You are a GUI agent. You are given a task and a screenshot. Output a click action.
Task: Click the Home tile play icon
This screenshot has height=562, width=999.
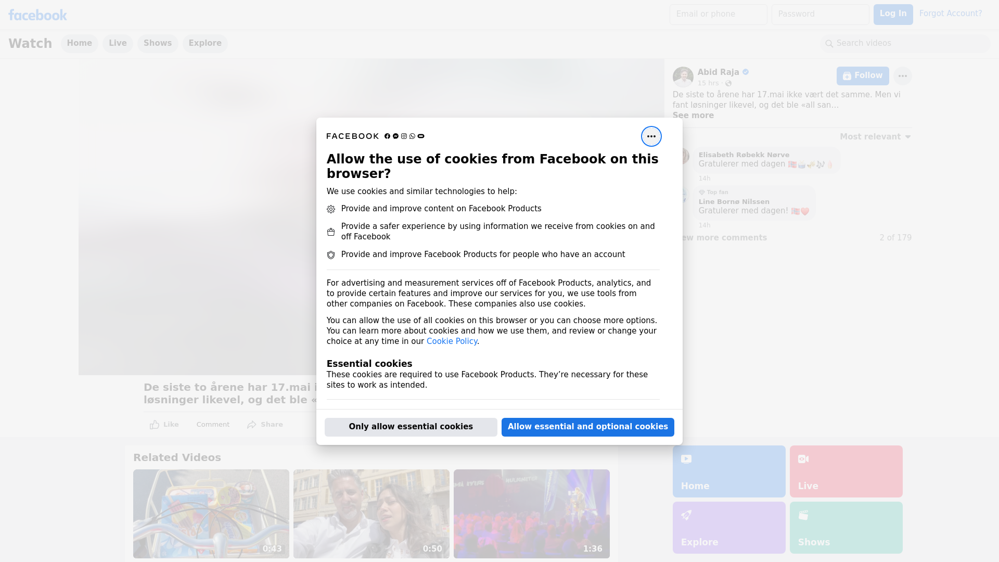pyautogui.click(x=686, y=459)
